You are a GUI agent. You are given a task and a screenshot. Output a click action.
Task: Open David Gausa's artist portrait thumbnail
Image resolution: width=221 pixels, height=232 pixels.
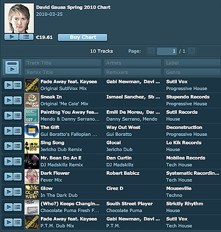pyautogui.click(x=19, y=18)
